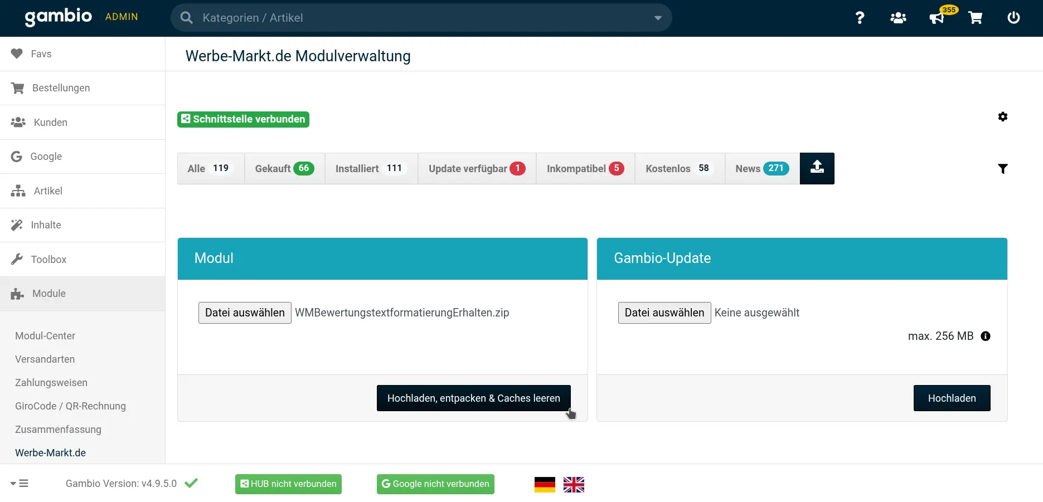Click HUB nicht verbunden button
The height and width of the screenshot is (502, 1043).
tap(288, 484)
